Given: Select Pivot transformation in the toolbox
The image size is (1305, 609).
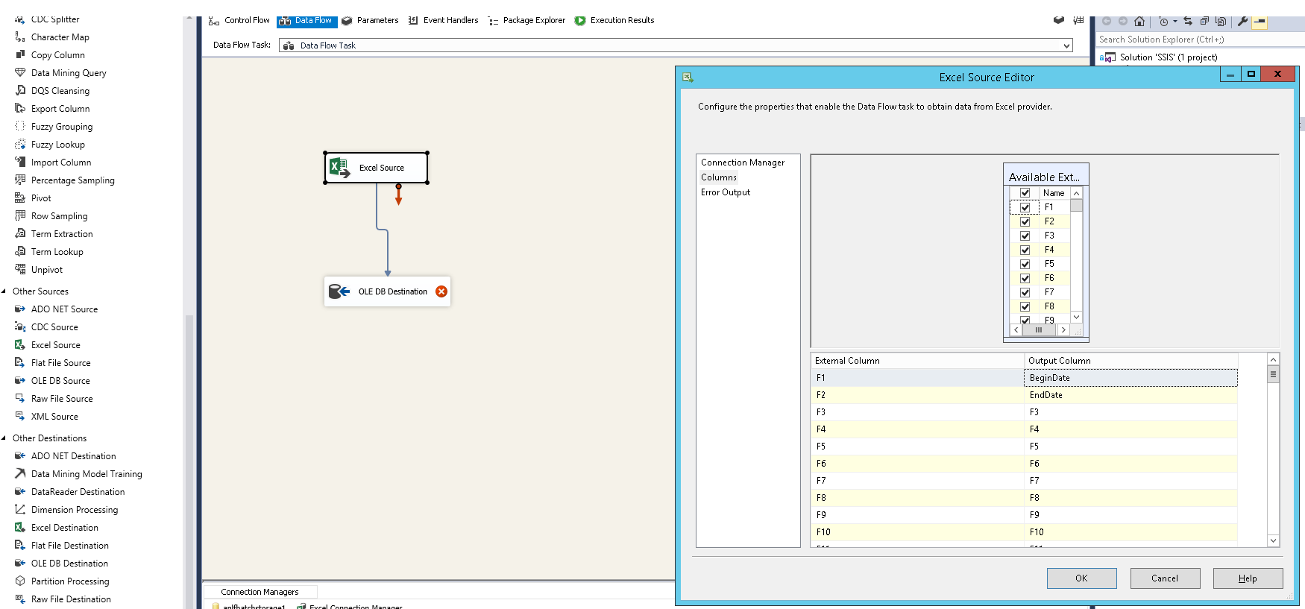Looking at the screenshot, I should point(41,198).
